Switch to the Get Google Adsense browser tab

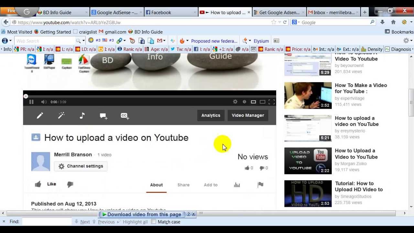pyautogui.click(x=279, y=12)
